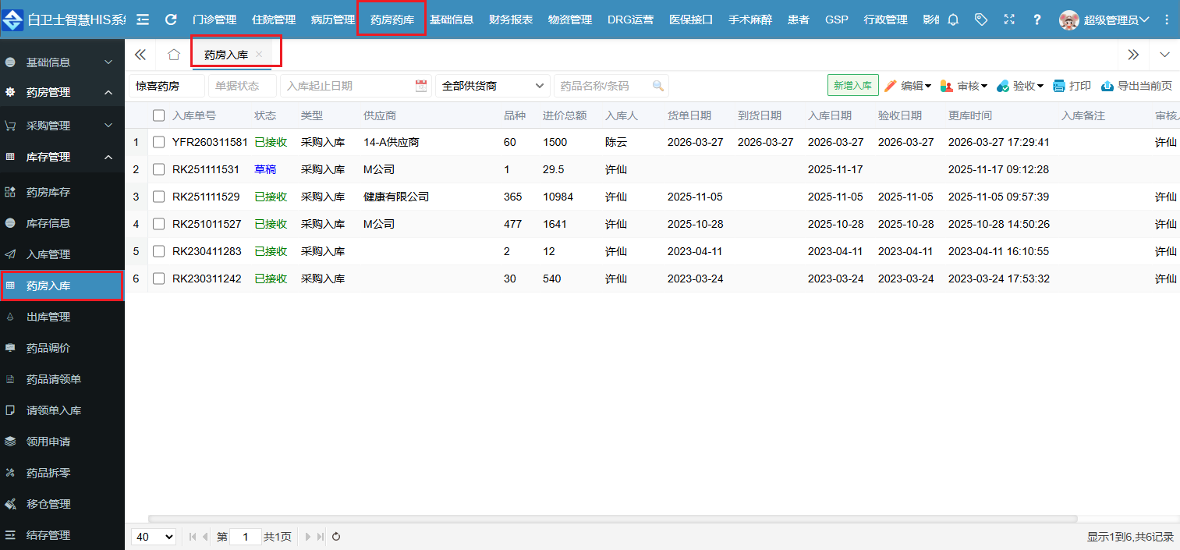Reload the table using pagination refresh icon
Viewport: 1180px width, 550px height.
coord(336,537)
